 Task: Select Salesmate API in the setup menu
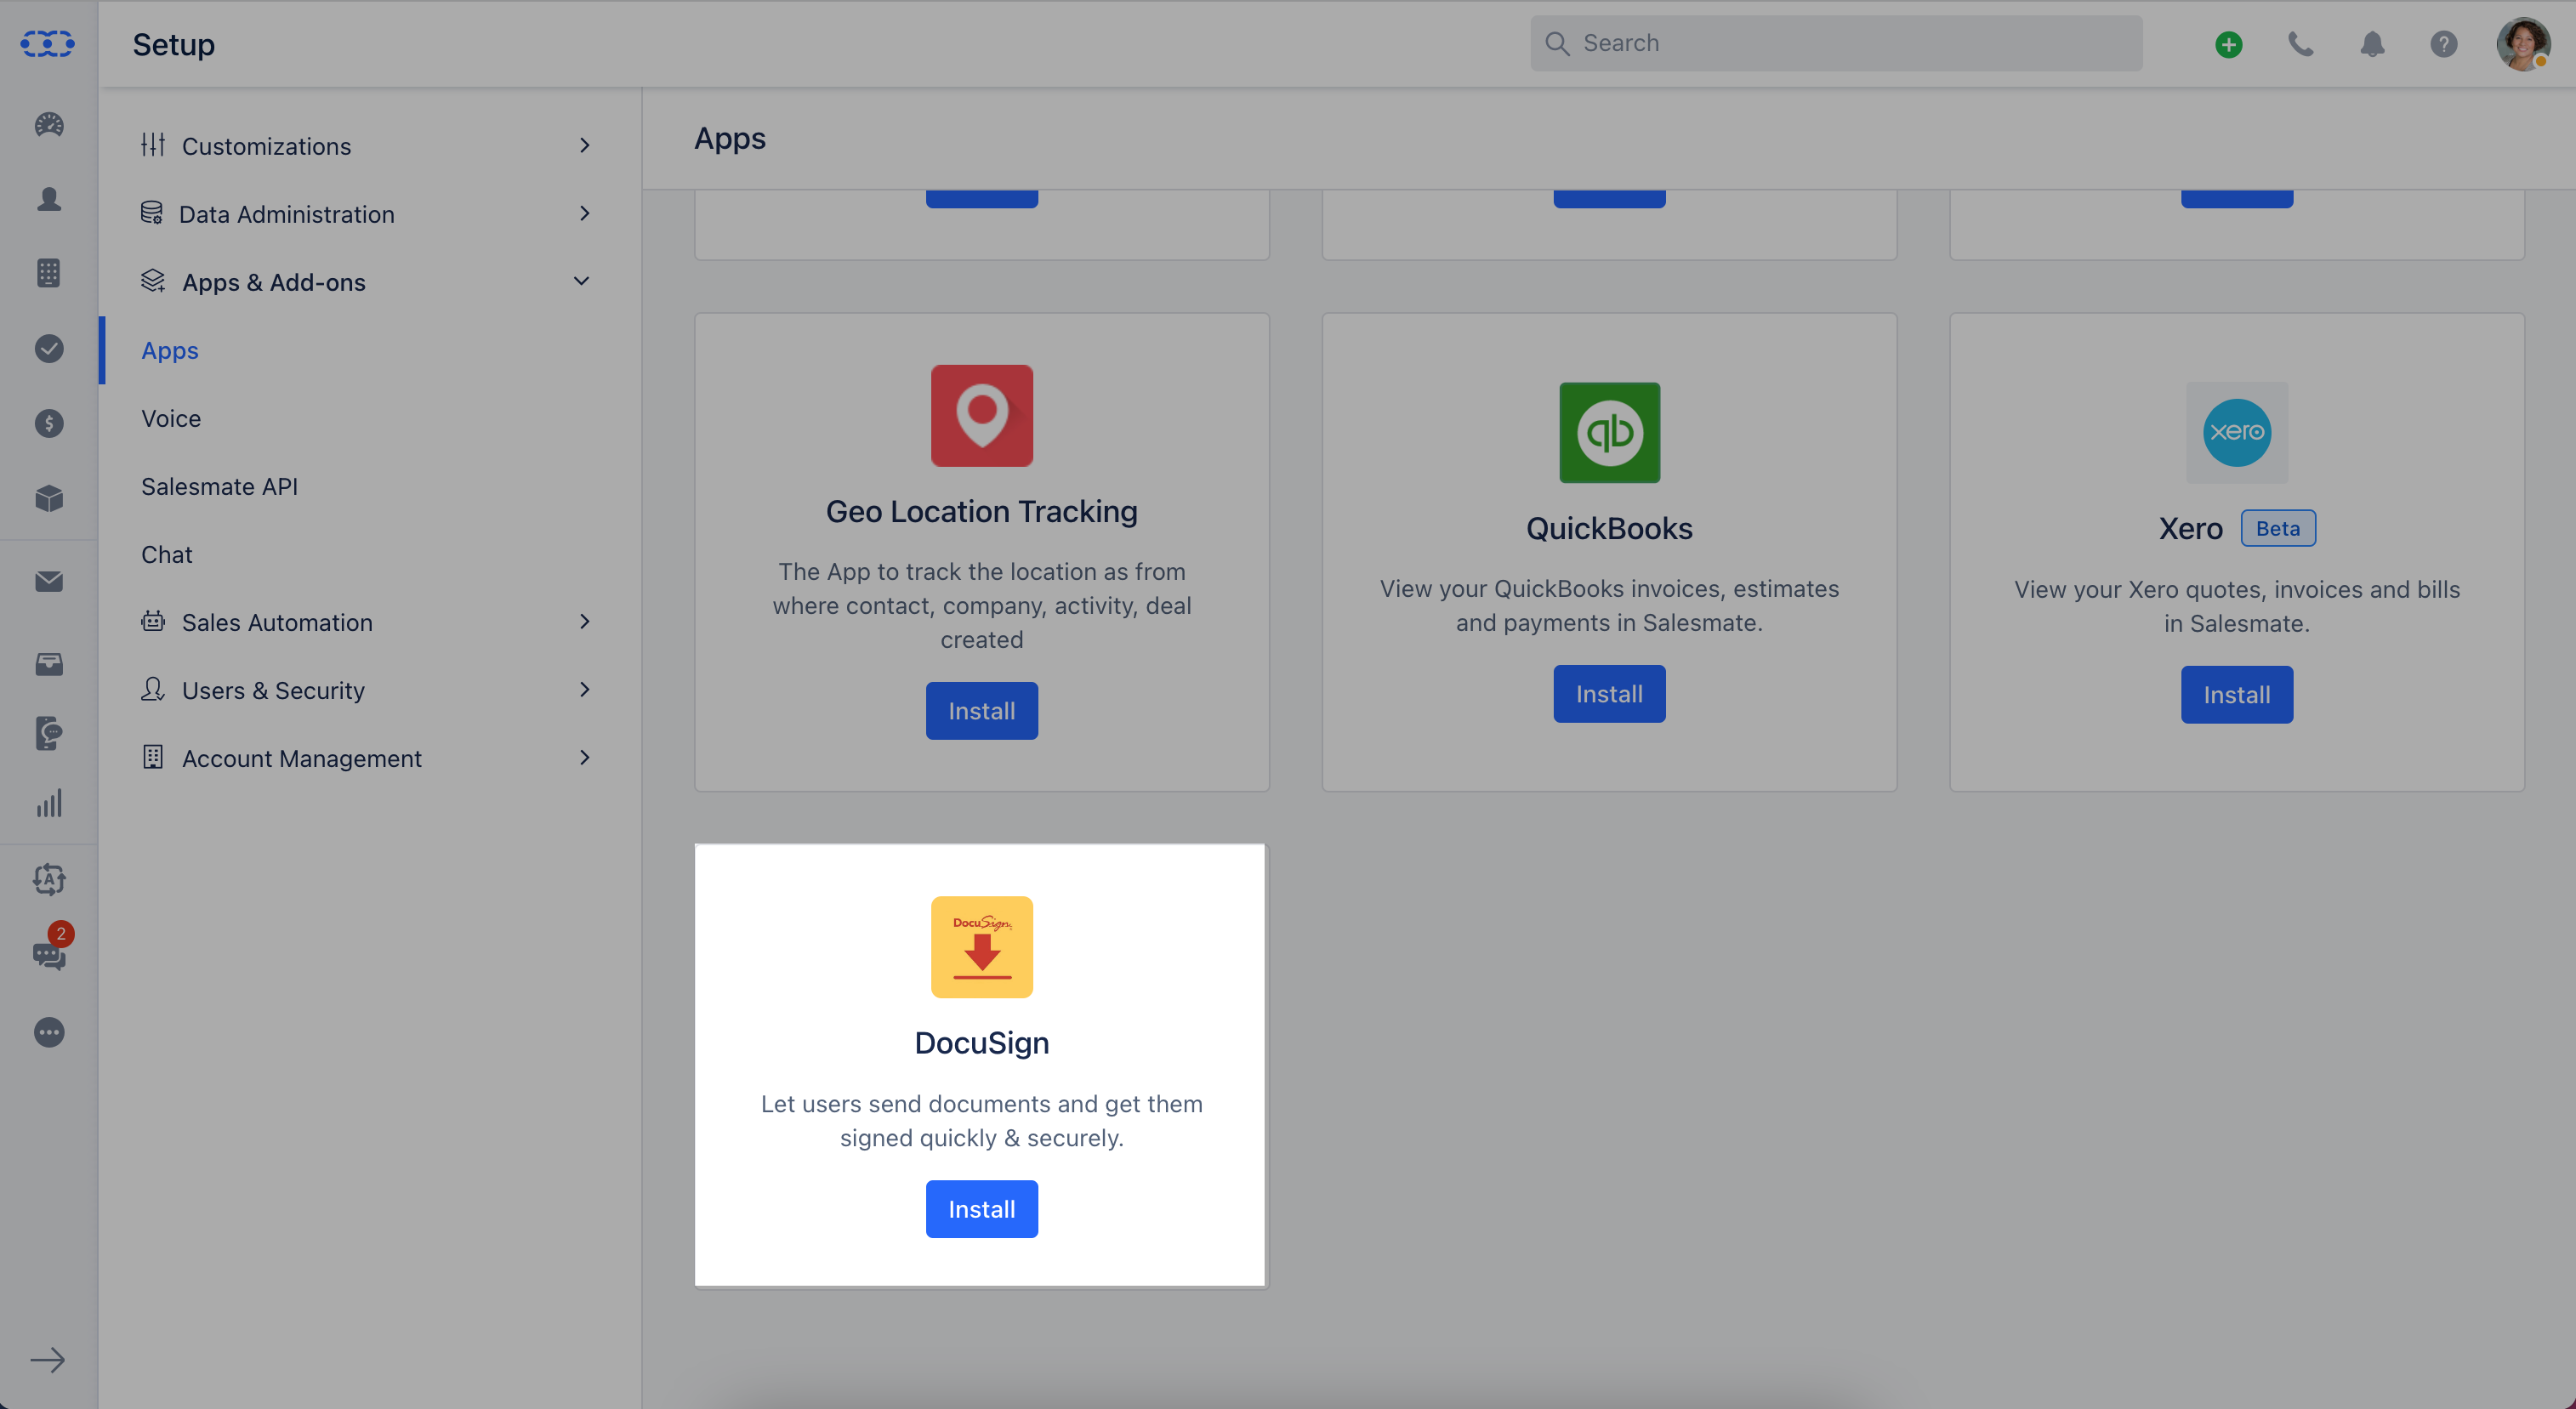pyautogui.click(x=219, y=486)
